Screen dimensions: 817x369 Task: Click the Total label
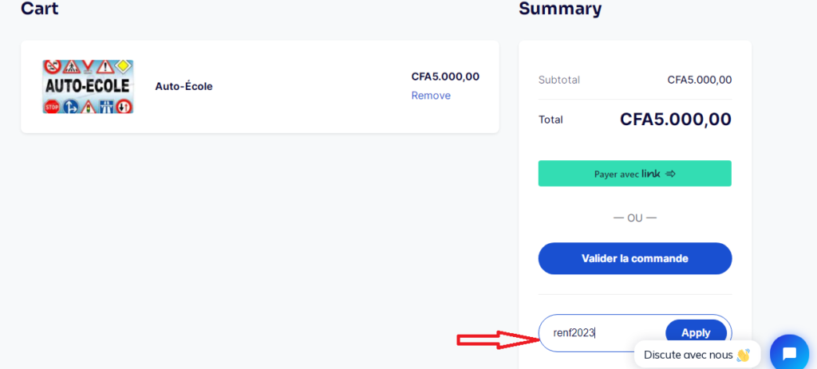(x=551, y=120)
